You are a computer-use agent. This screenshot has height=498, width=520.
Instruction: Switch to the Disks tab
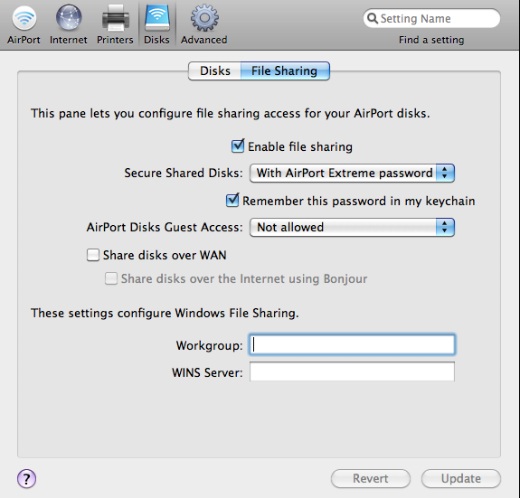click(215, 70)
